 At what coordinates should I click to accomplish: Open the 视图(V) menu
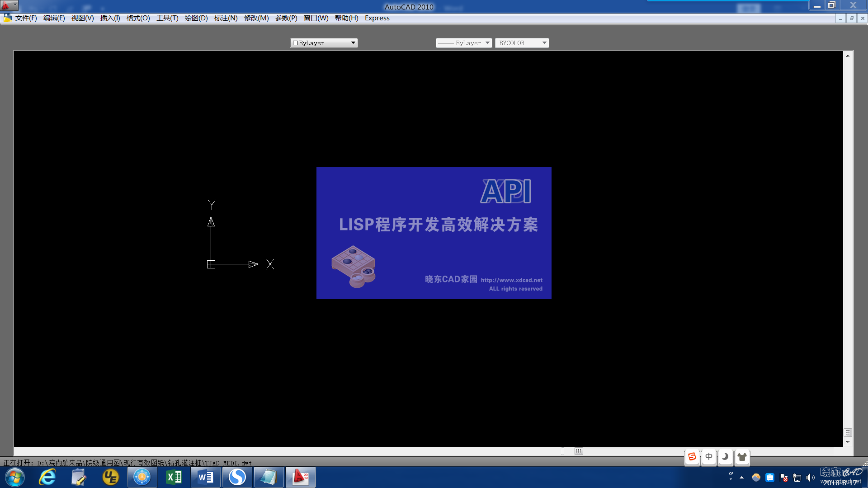tap(83, 18)
